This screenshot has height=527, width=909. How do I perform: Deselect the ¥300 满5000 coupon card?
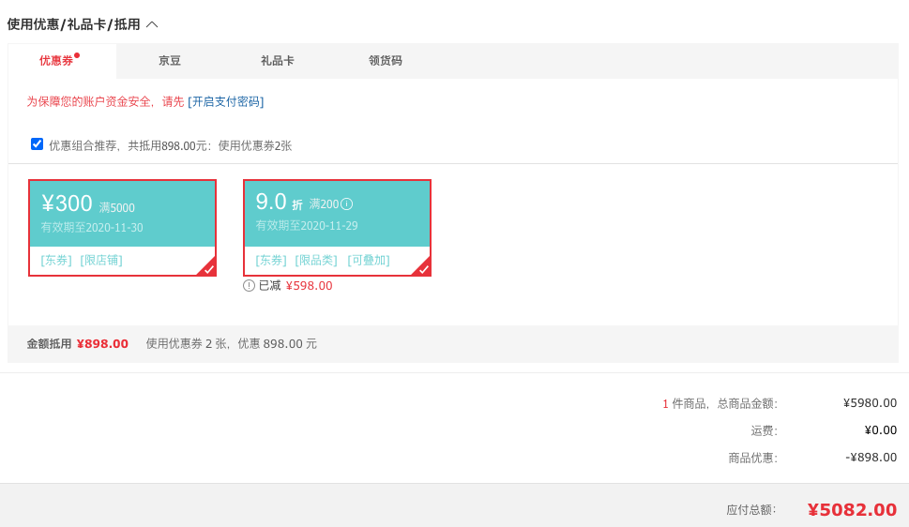[122, 228]
